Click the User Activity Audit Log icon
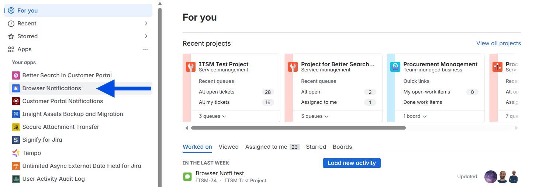Image resolution: width=539 pixels, height=187 pixels. 15,179
